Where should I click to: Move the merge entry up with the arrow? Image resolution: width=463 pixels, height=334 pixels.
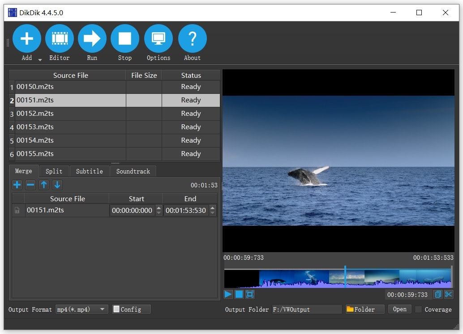point(43,185)
